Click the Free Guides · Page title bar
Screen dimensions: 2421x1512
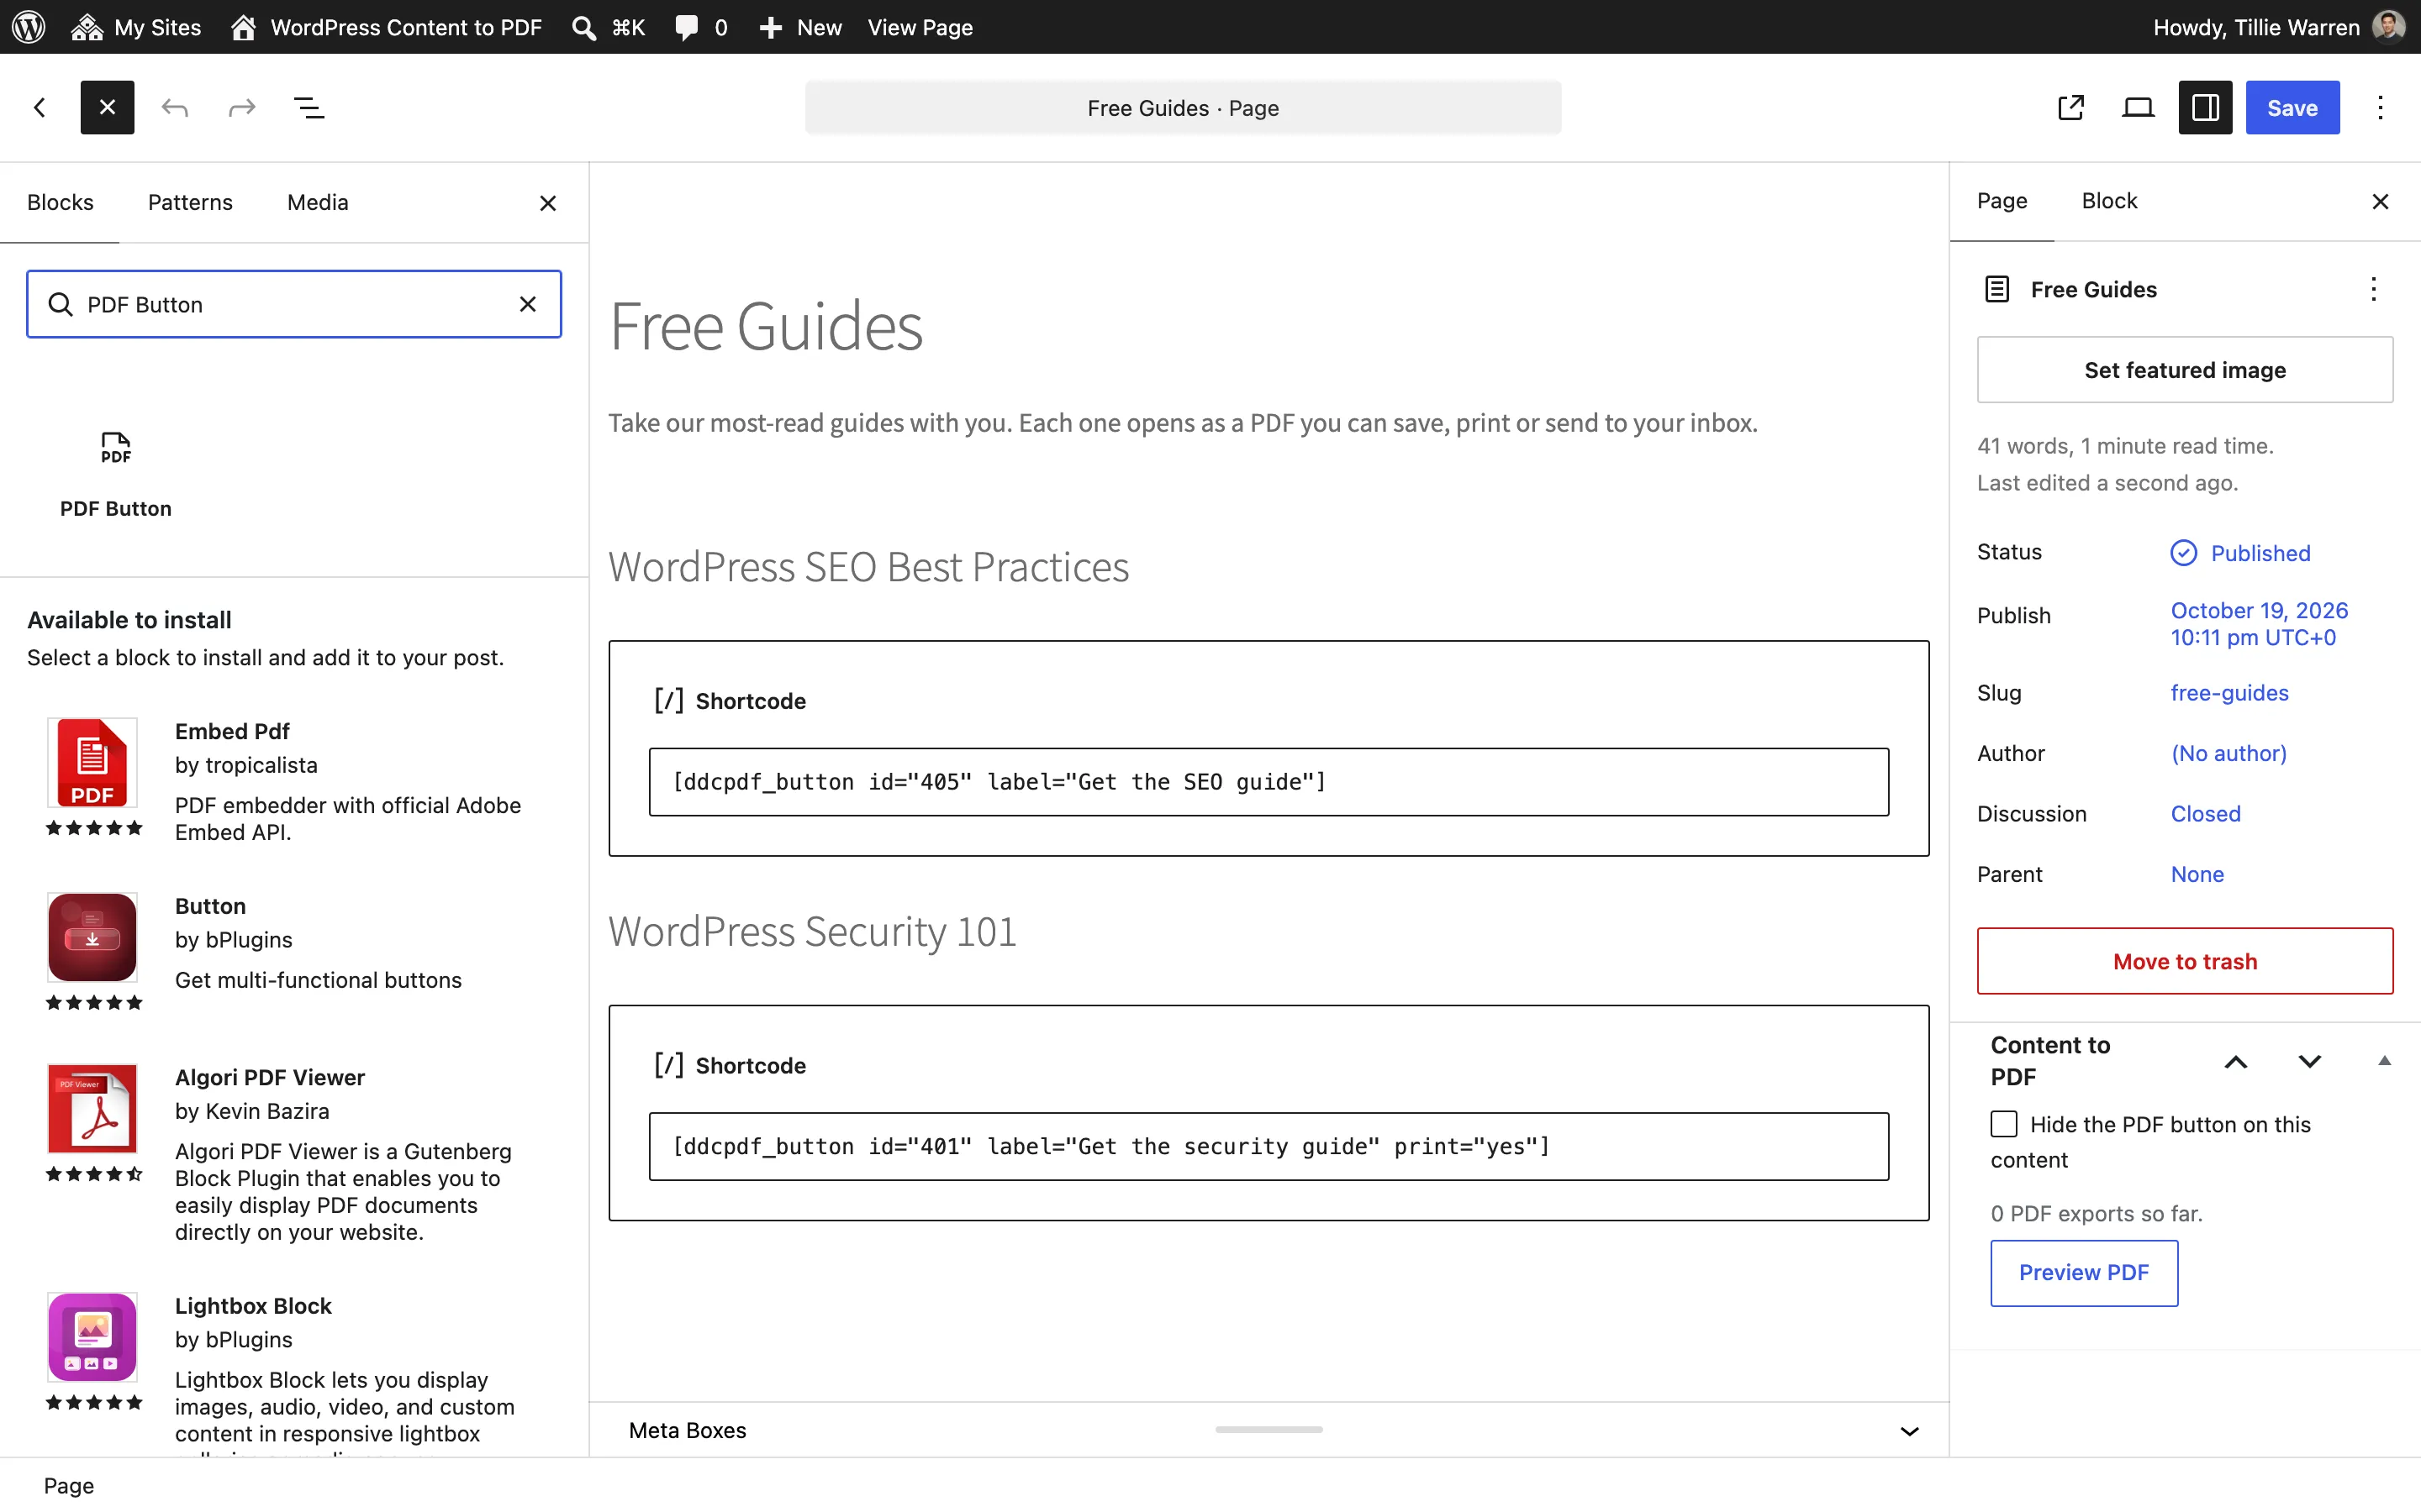point(1183,107)
